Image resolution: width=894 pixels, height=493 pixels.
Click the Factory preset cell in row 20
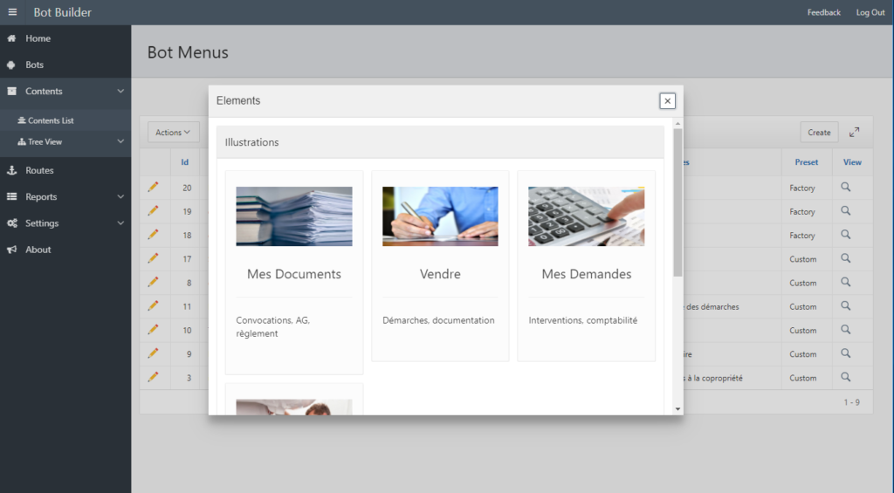(802, 188)
